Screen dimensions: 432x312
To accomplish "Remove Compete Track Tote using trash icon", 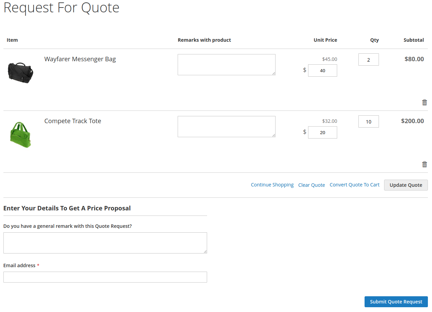I will [424, 164].
